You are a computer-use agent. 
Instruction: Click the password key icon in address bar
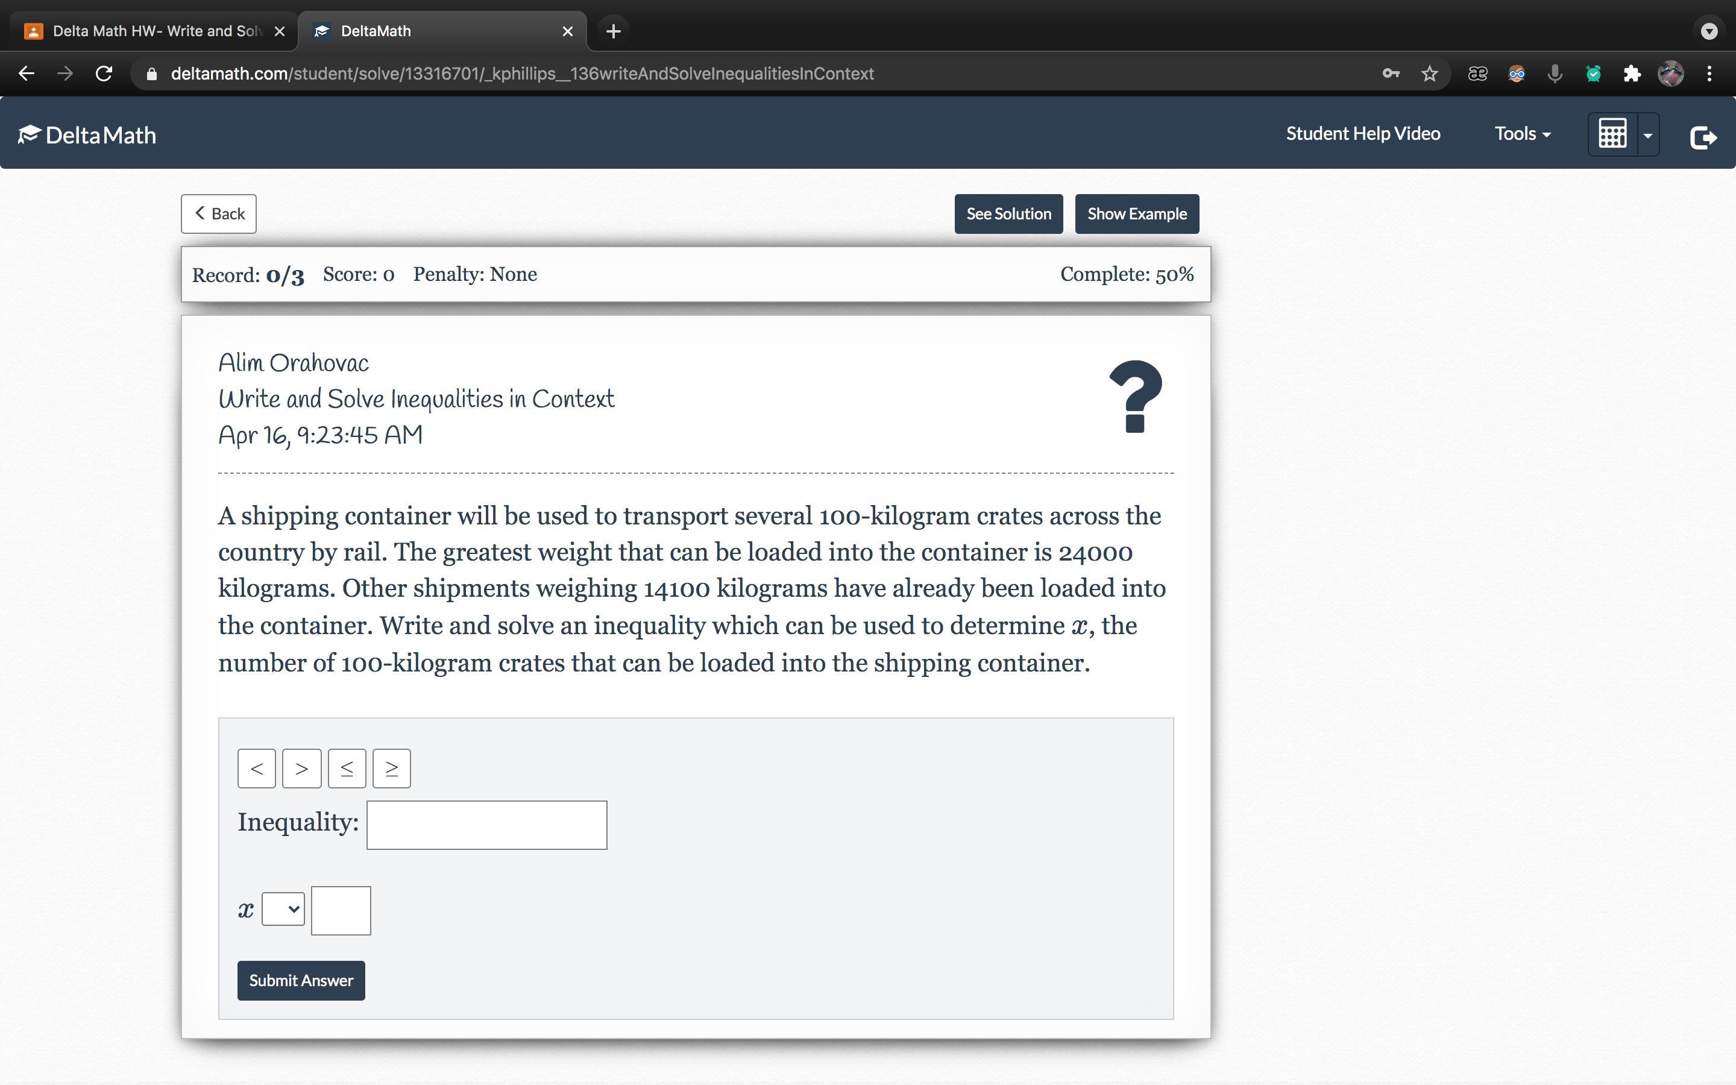coord(1390,74)
